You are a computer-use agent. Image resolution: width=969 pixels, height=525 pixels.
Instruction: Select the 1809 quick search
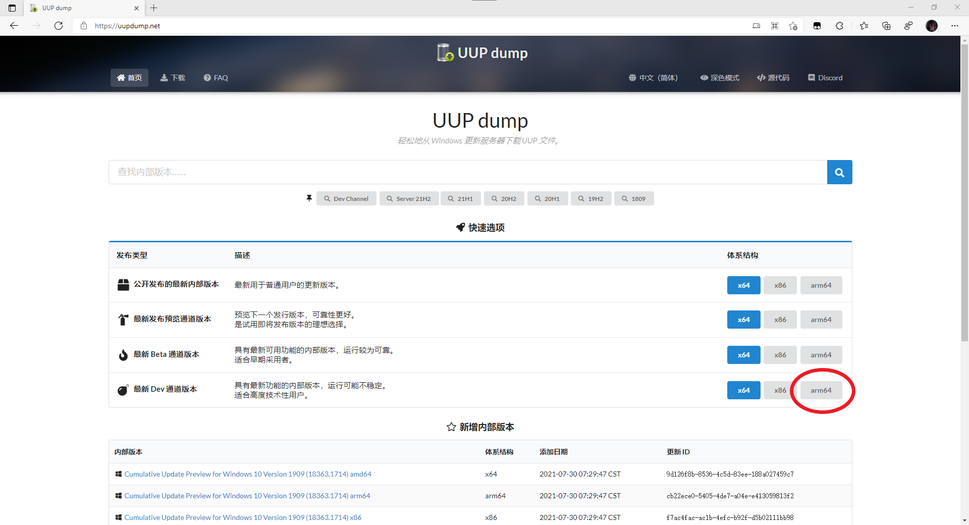pos(634,198)
